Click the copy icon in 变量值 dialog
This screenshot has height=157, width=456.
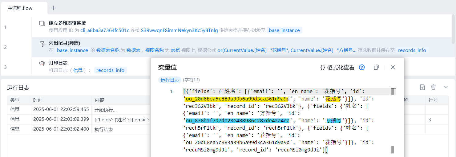click(x=376, y=68)
